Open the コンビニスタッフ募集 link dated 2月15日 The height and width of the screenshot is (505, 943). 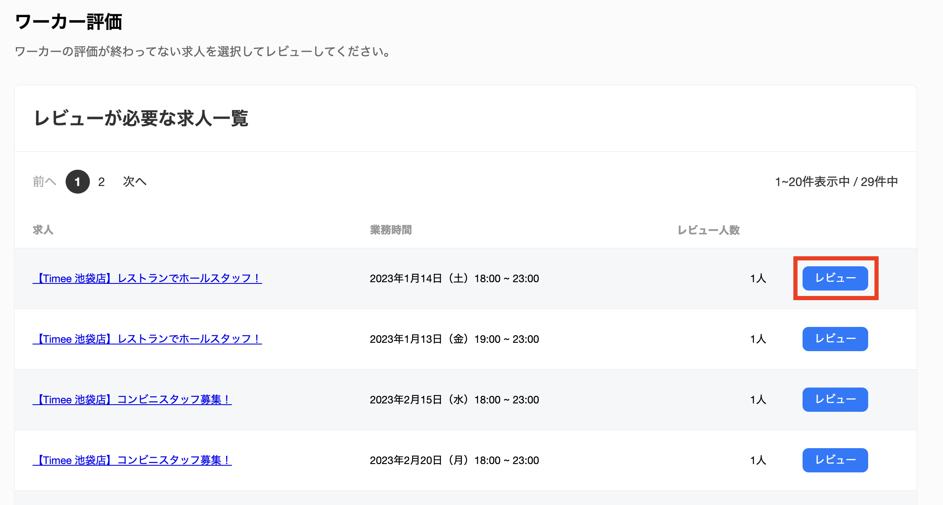(132, 400)
